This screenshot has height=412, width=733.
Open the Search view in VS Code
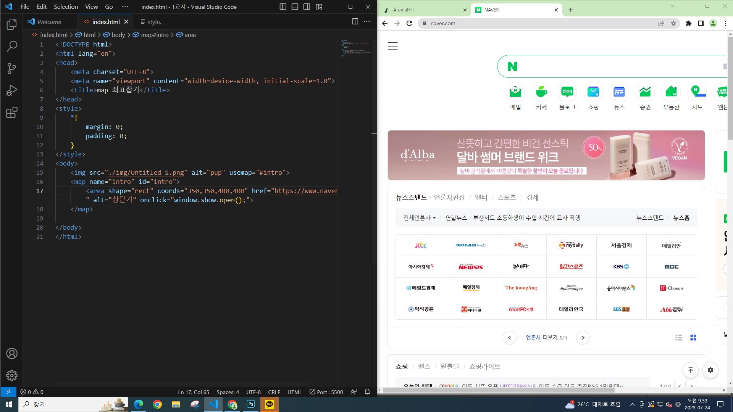point(12,47)
